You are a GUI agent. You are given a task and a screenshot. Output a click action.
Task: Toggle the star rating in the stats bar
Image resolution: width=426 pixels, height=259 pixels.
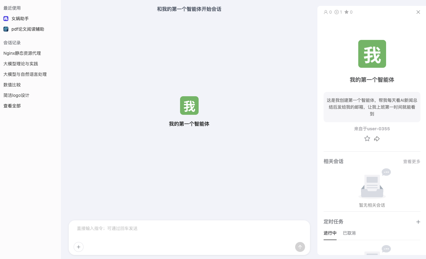coord(346,12)
